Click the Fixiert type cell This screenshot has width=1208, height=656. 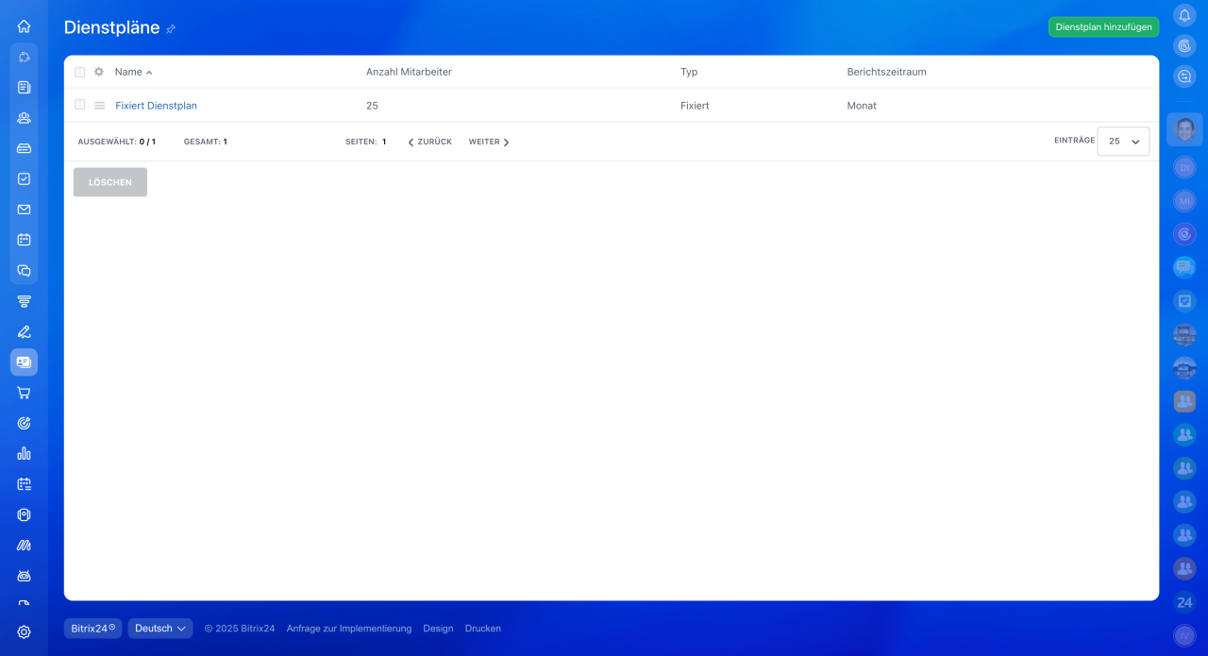pyautogui.click(x=695, y=106)
